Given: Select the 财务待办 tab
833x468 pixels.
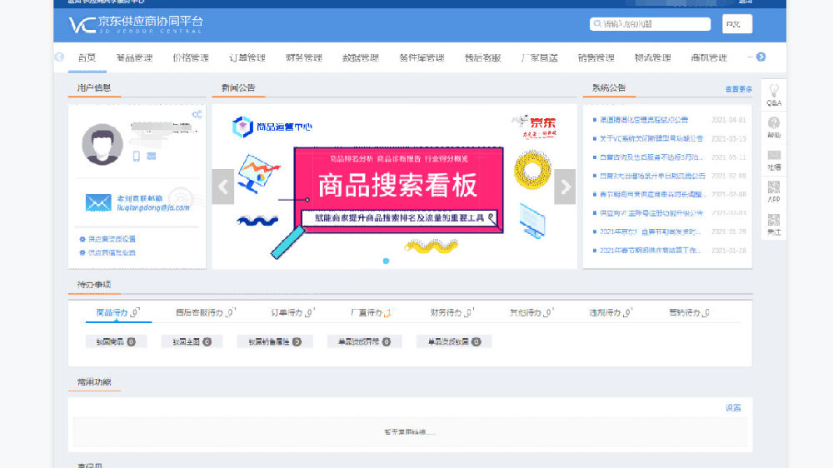Looking at the screenshot, I should point(452,312).
